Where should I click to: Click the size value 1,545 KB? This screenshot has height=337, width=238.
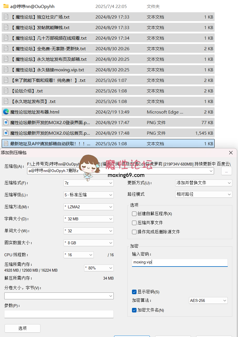[204, 133]
